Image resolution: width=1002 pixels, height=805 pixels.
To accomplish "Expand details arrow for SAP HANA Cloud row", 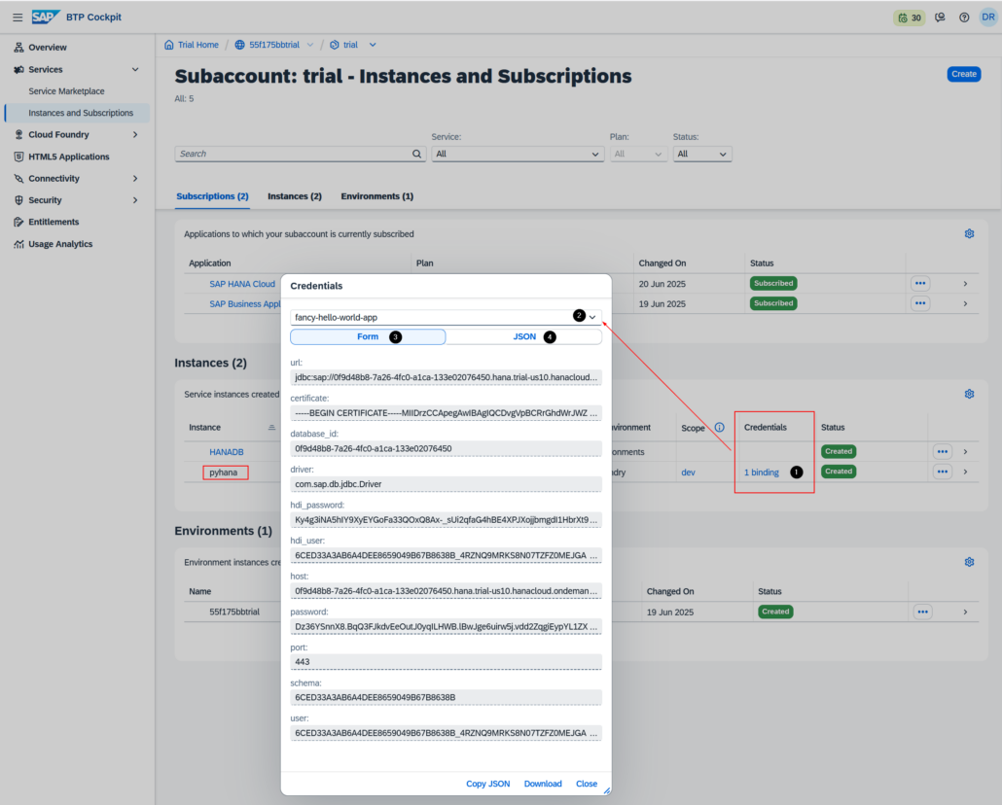I will point(966,284).
